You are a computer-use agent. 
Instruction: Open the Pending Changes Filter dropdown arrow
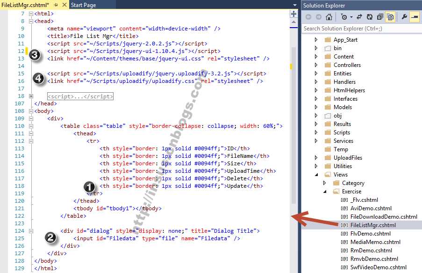(x=351, y=17)
